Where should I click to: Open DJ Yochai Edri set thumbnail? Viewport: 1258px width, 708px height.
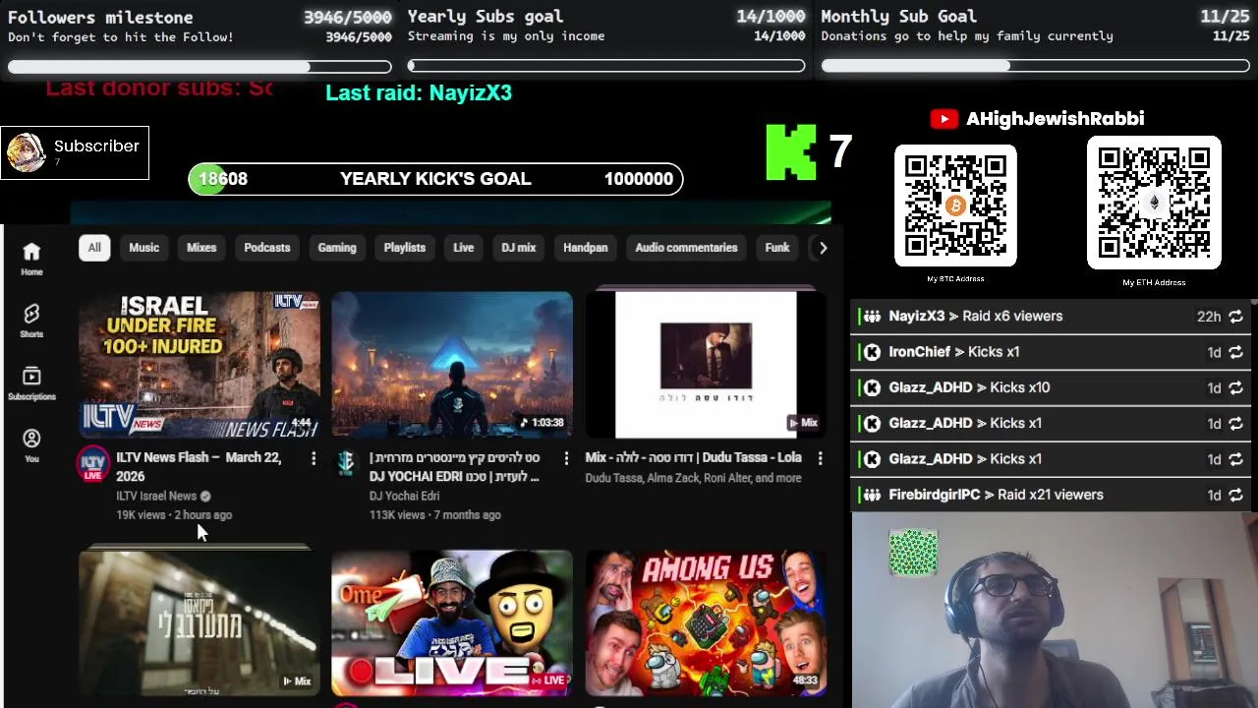(452, 365)
